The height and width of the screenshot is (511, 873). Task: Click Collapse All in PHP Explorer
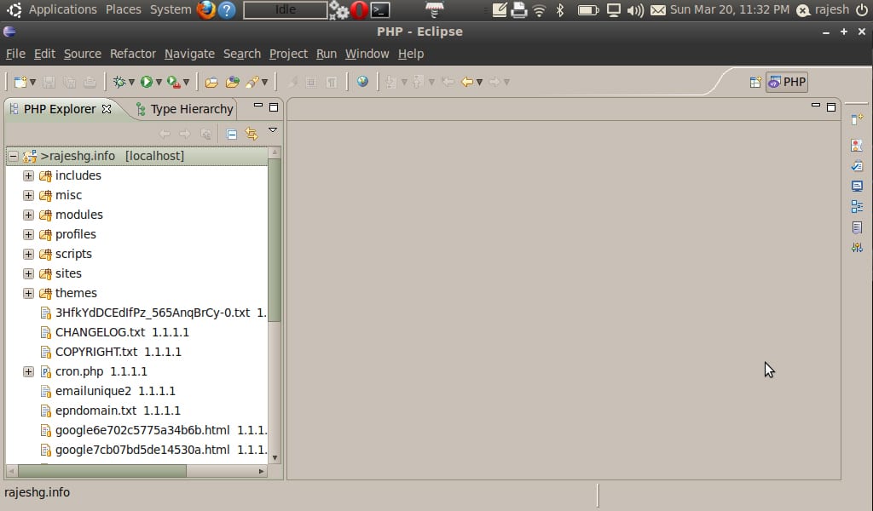(x=231, y=134)
